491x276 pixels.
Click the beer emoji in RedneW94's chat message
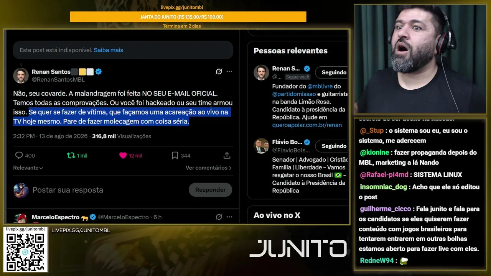(x=404, y=261)
